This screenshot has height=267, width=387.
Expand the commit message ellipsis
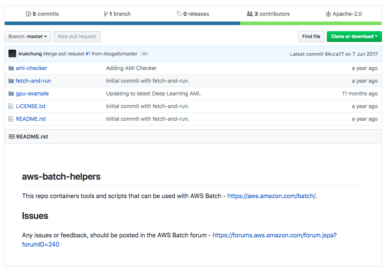click(144, 54)
